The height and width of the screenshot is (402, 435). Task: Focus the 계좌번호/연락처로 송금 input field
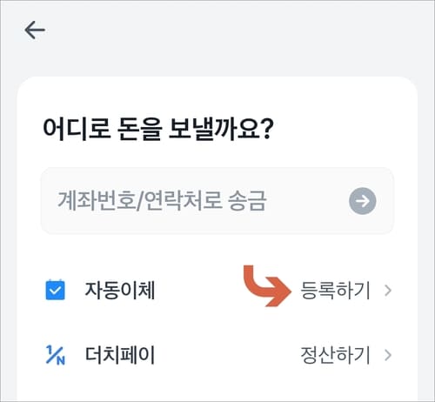point(217,201)
